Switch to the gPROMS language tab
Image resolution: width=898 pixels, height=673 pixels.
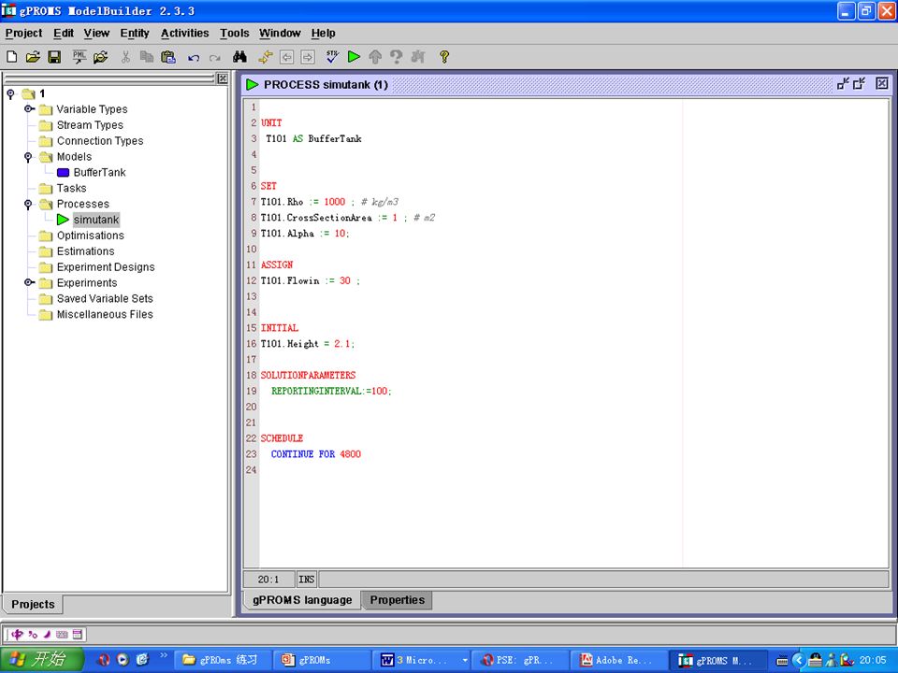tap(302, 600)
